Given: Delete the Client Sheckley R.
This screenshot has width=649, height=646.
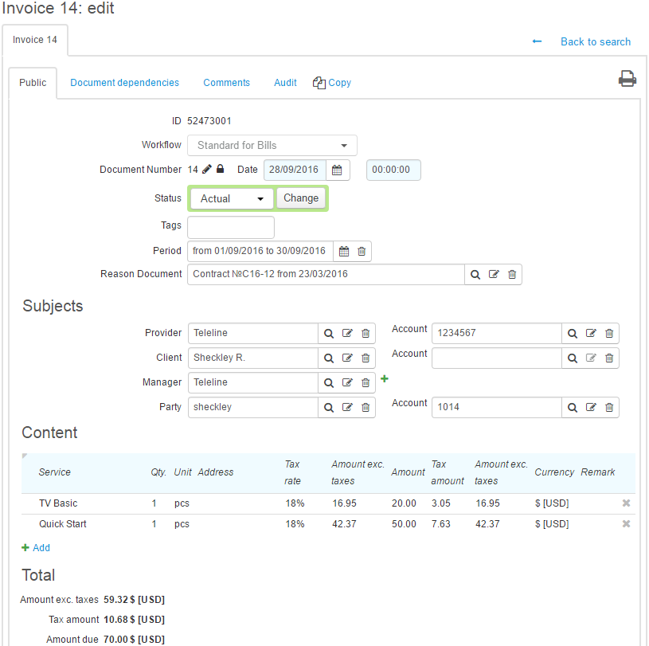Looking at the screenshot, I should 366,358.
